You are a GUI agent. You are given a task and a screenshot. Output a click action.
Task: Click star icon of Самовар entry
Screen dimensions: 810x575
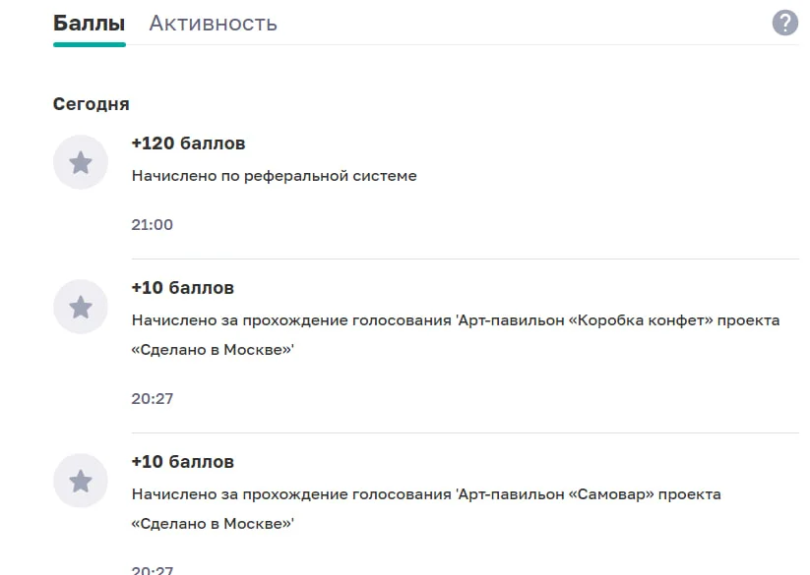[81, 481]
